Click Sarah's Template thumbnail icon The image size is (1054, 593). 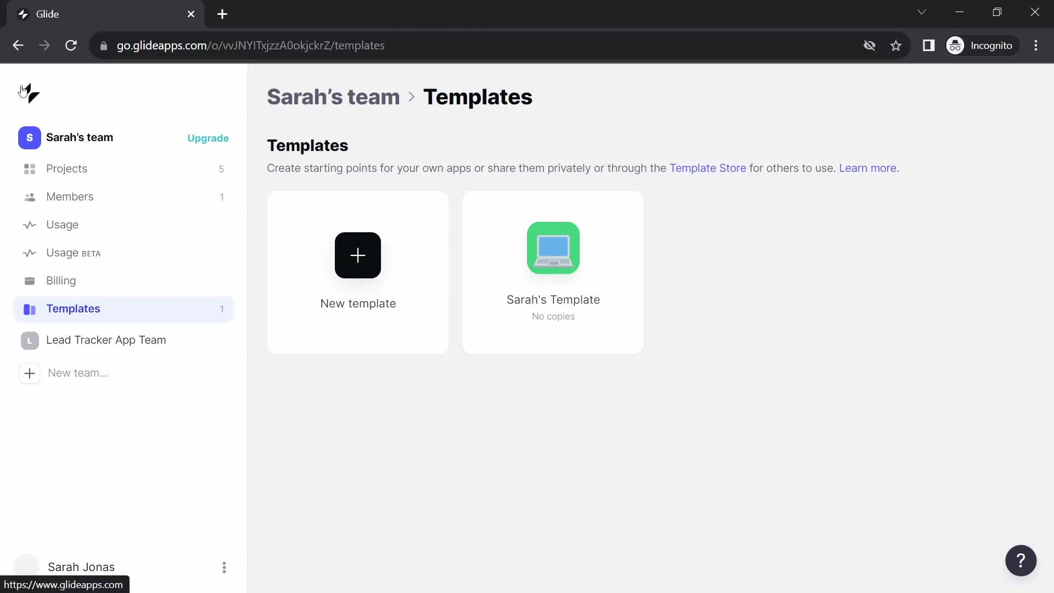(553, 248)
